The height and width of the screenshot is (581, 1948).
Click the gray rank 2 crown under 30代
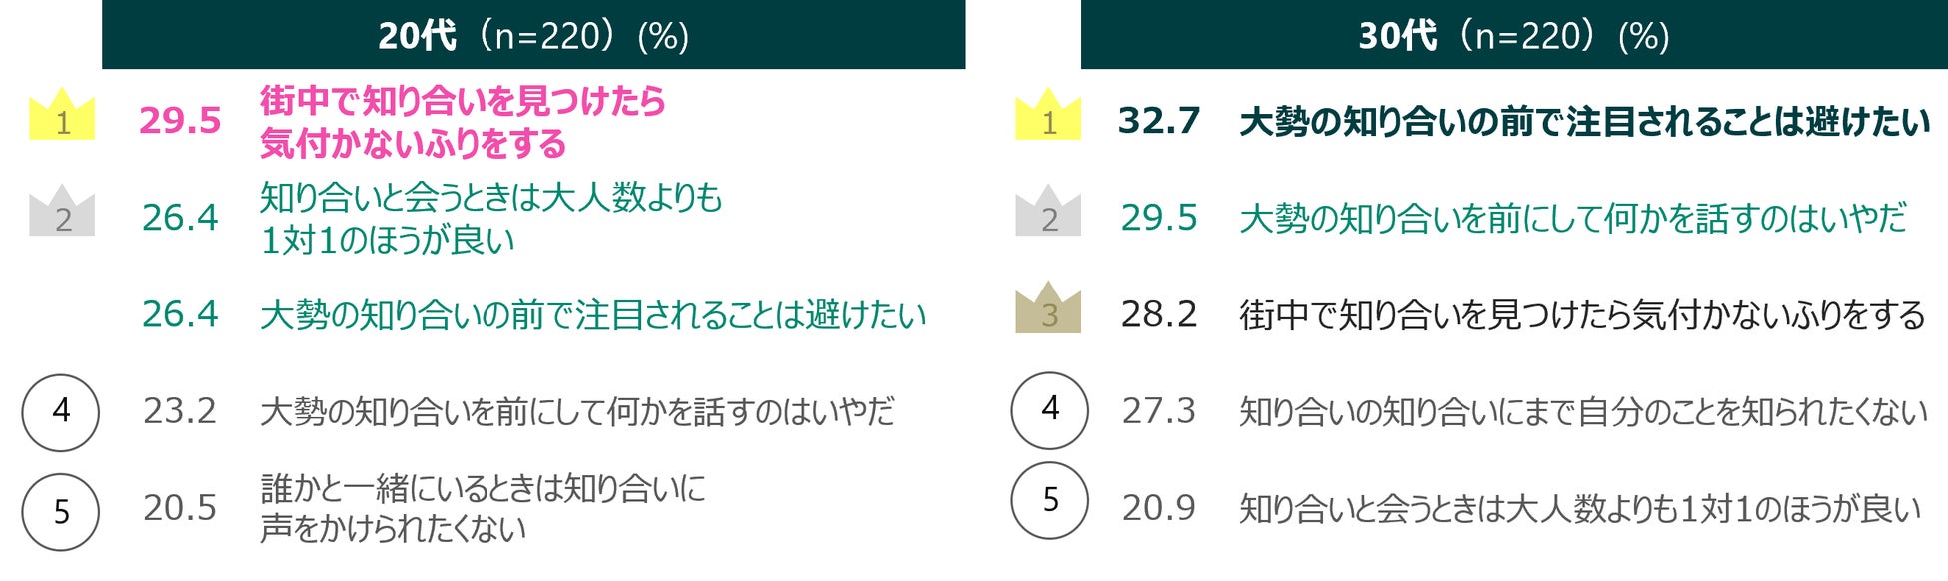pyautogui.click(x=1048, y=213)
